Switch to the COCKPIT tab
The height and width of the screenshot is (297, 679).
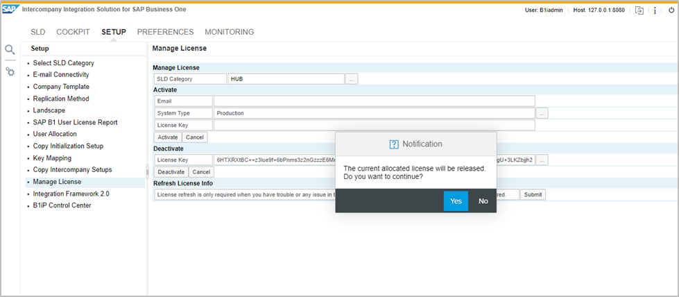point(73,32)
